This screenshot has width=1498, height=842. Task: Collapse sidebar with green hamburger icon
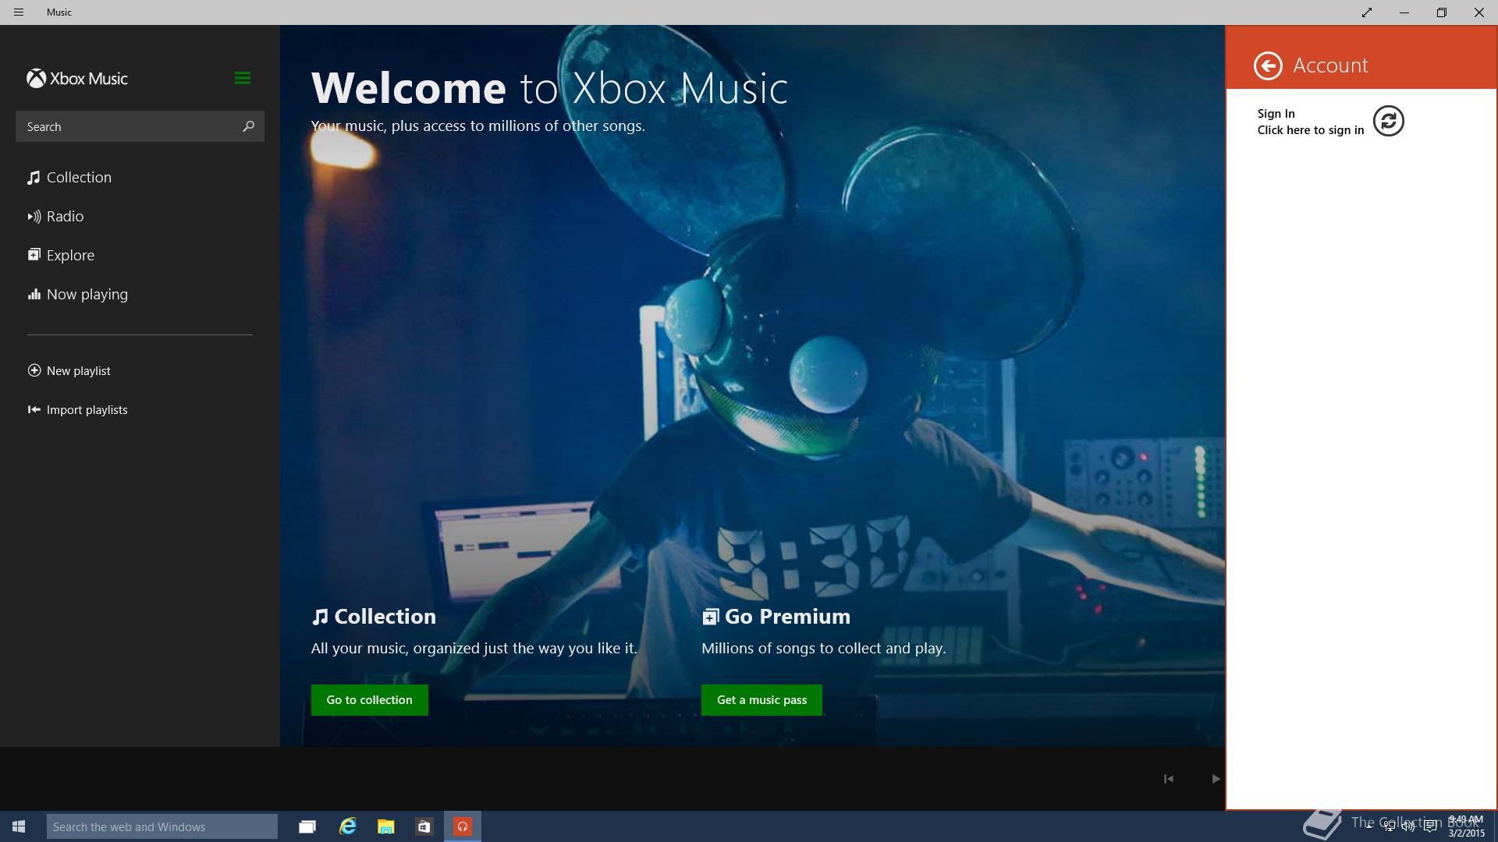[242, 78]
